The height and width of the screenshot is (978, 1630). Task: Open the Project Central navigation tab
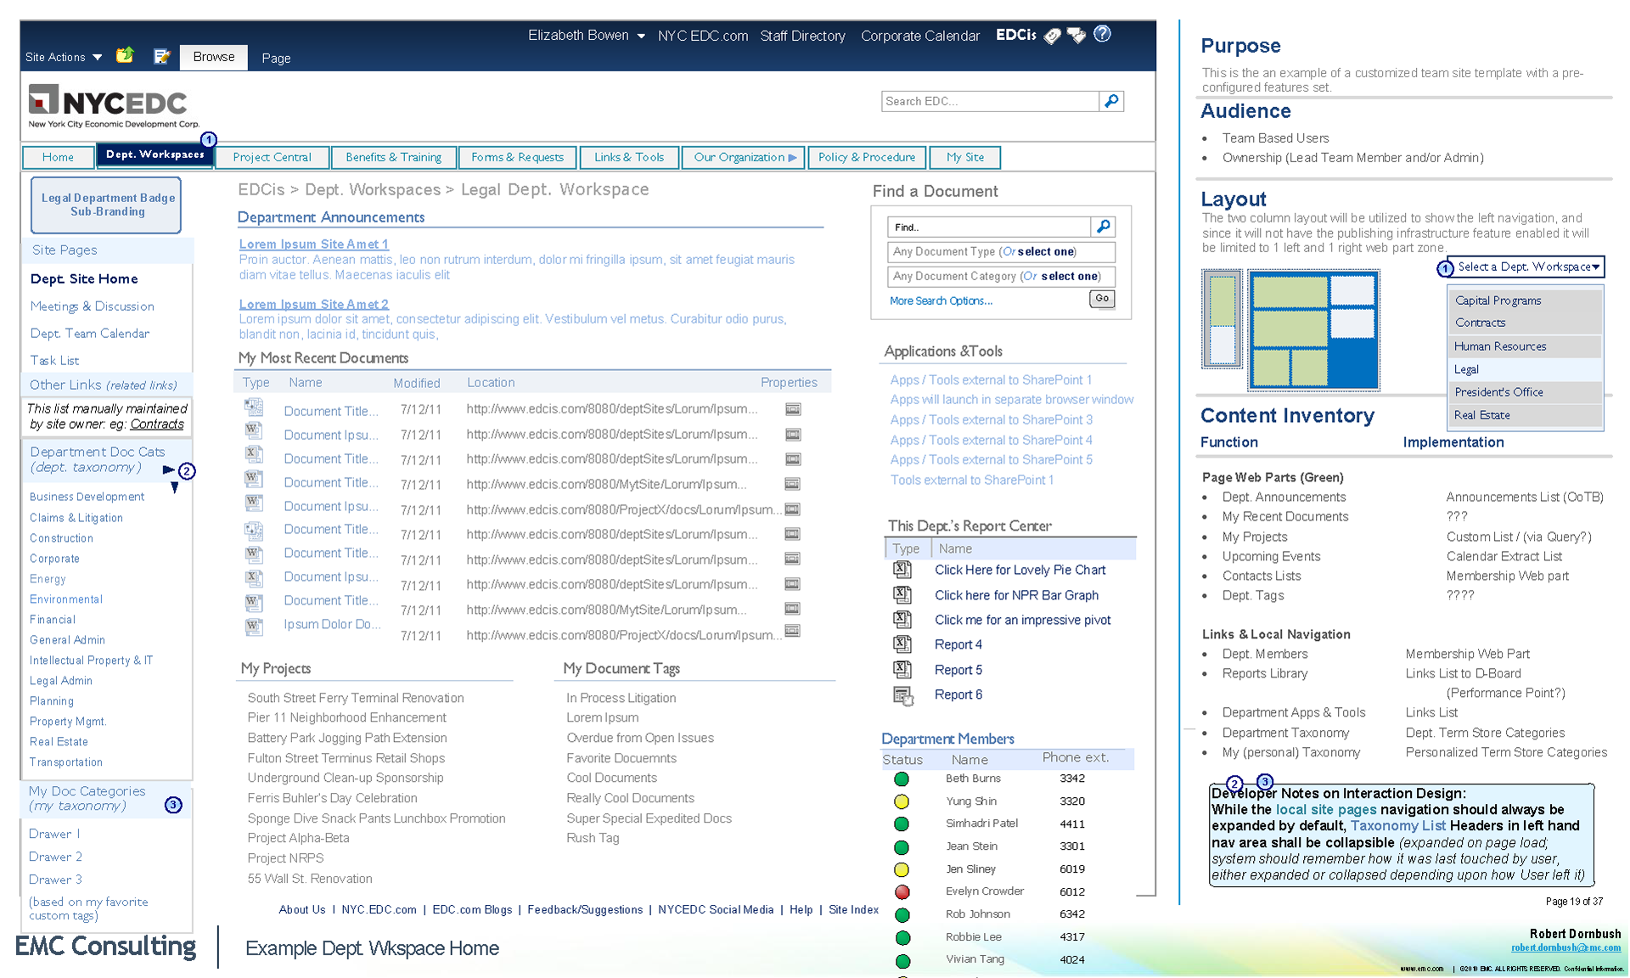pos(272,157)
